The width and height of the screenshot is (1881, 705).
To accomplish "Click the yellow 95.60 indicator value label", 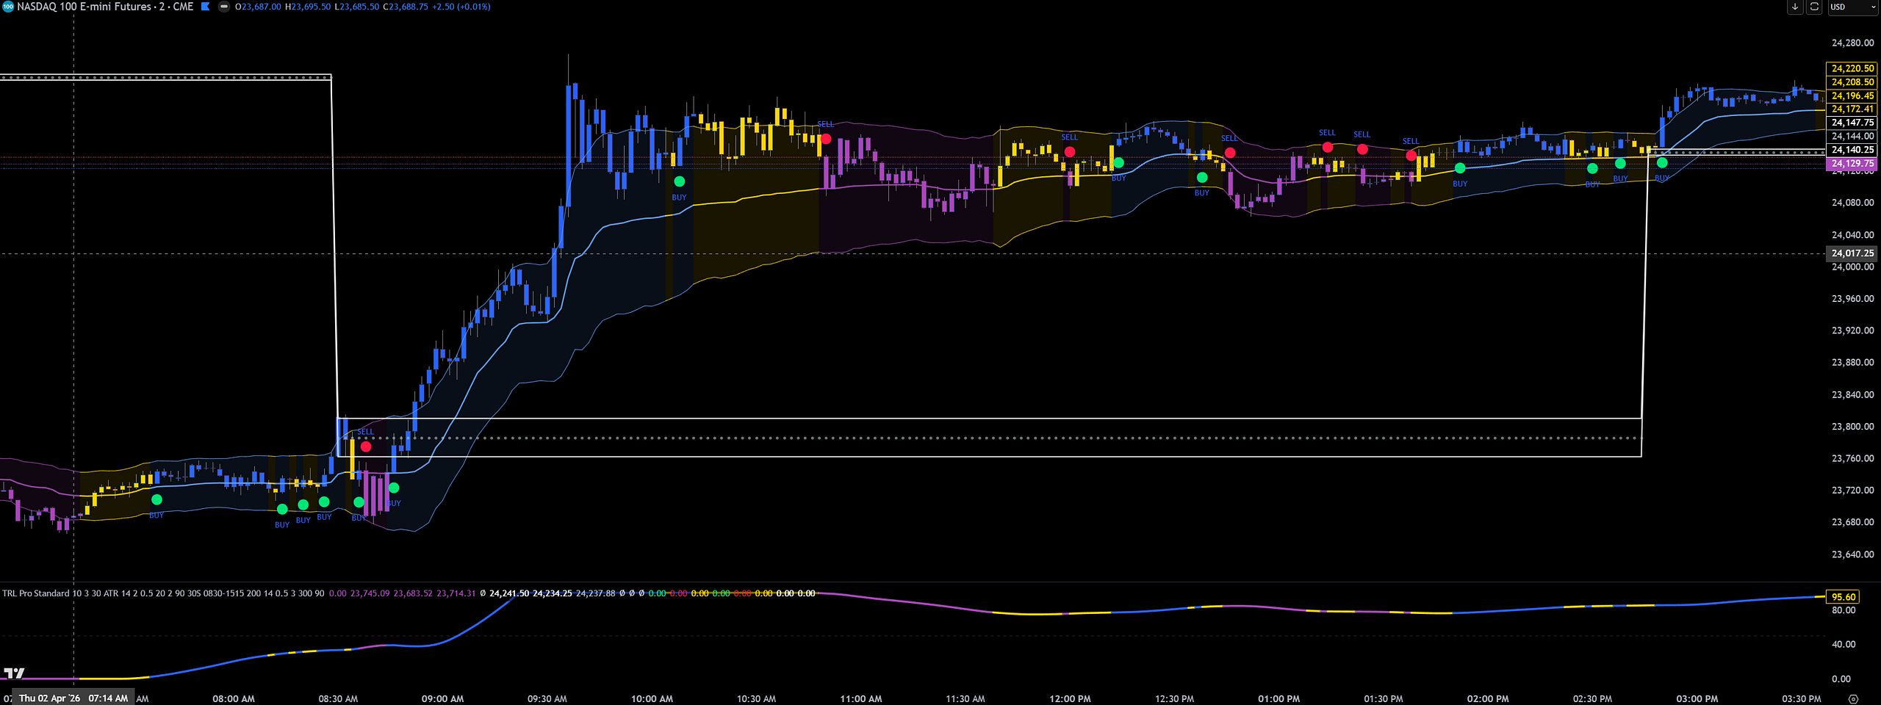I will click(1844, 597).
